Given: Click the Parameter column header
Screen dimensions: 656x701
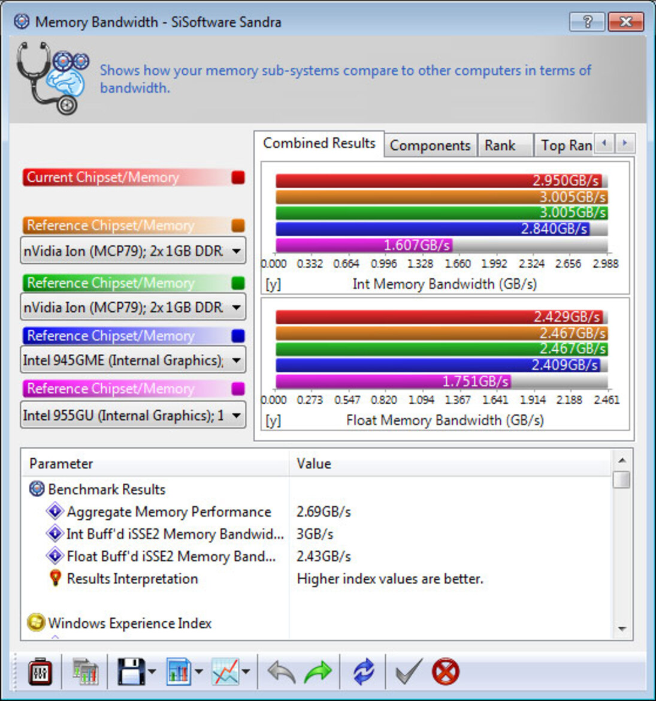Looking at the screenshot, I should pyautogui.click(x=155, y=464).
